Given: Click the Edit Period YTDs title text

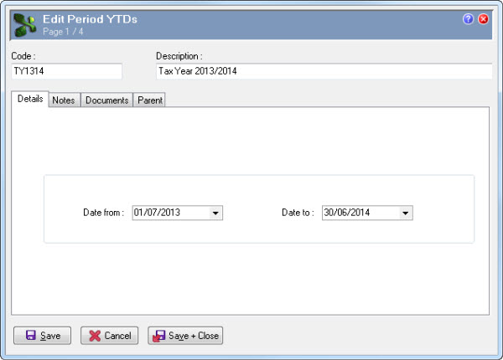Looking at the screenshot, I should click(91, 19).
